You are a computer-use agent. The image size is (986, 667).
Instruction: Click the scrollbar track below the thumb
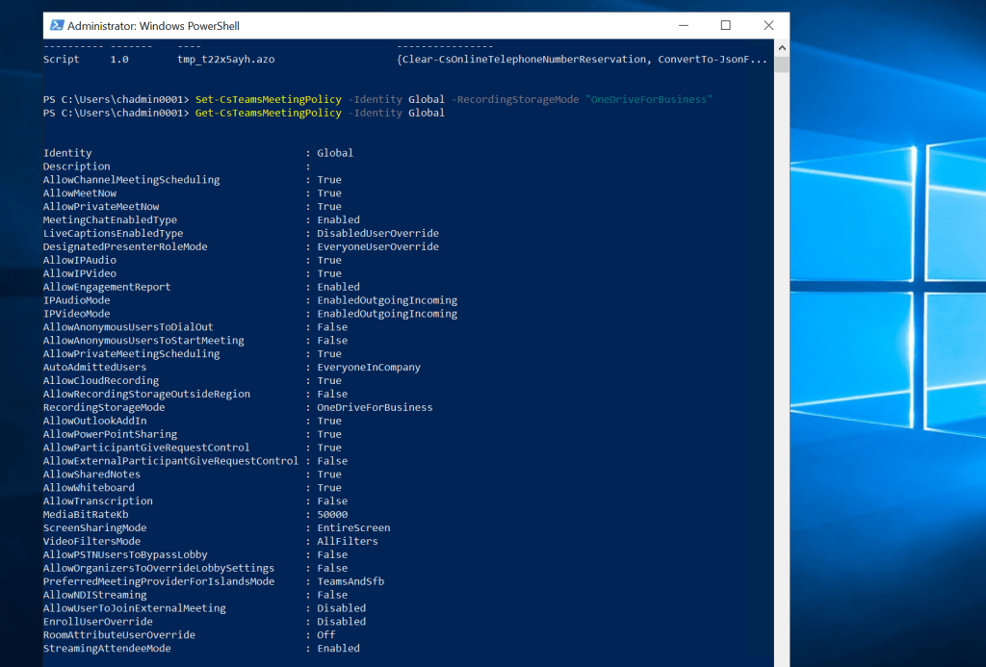pos(781,385)
